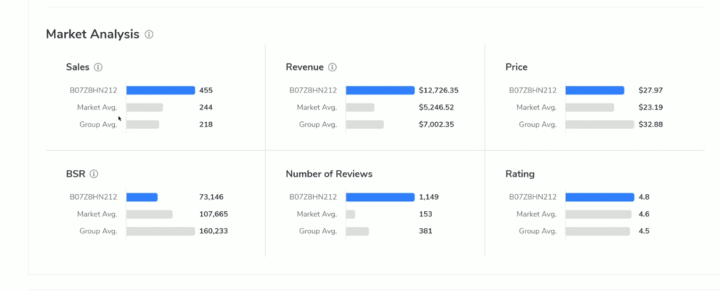
Task: Click the blue Sales bar for B07Z8HN212
Action: click(160, 91)
